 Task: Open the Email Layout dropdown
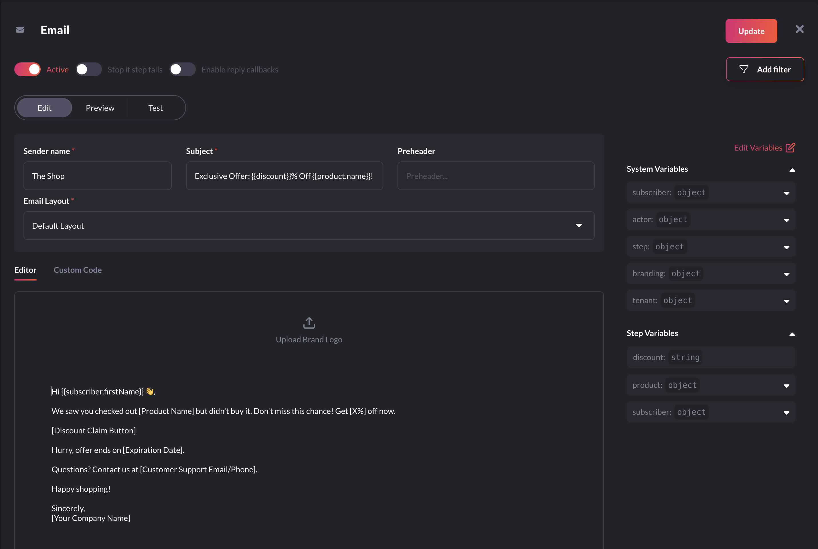(309, 226)
